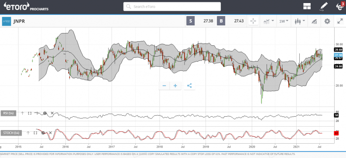Open STOCH indicator settings gear
Image resolution: width=346 pixels, height=158 pixels.
click(43, 133)
